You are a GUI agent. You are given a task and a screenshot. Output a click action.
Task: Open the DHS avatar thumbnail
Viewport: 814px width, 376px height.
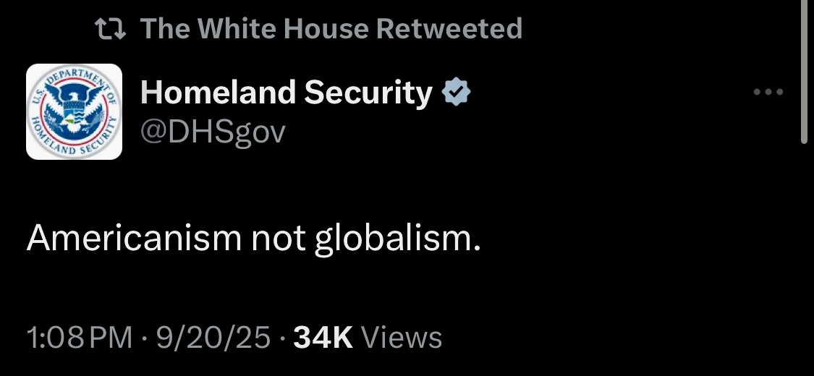coord(75,111)
